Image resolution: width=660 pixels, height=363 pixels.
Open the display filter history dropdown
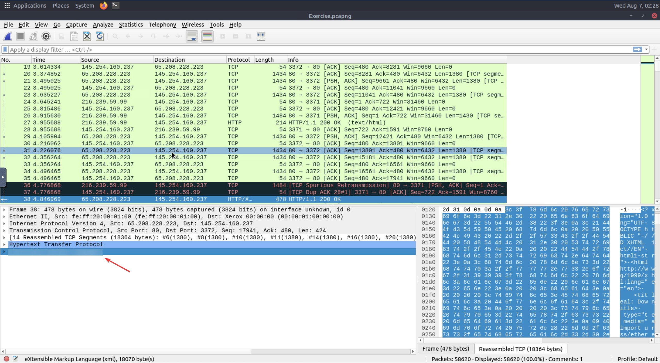646,49
